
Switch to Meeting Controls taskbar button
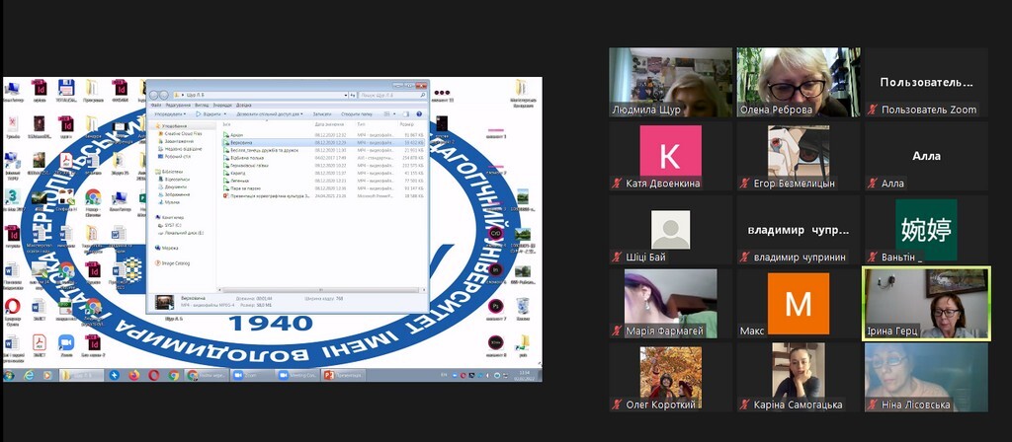[x=298, y=375]
